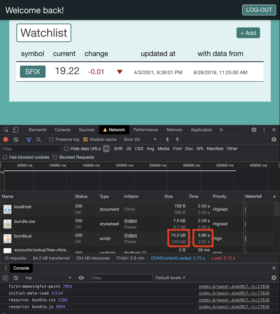
Task: Click the inspect element picker icon
Action: 6,130
